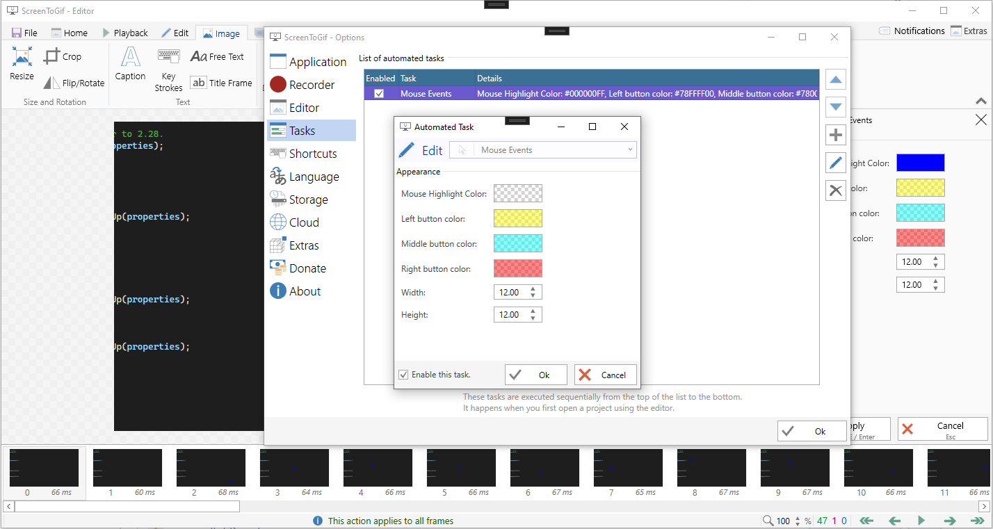Increase zoom percentage stepper in status bar
The width and height of the screenshot is (993, 529).
click(798, 518)
